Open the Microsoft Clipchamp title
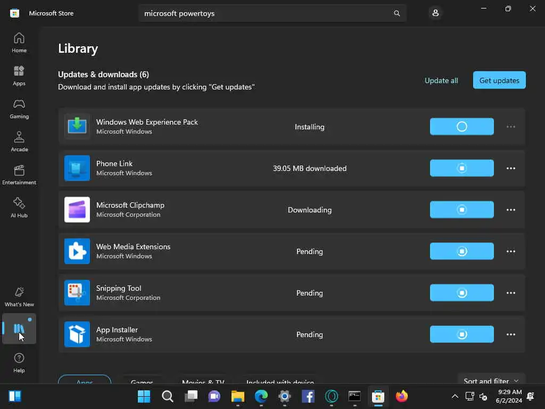 [130, 205]
